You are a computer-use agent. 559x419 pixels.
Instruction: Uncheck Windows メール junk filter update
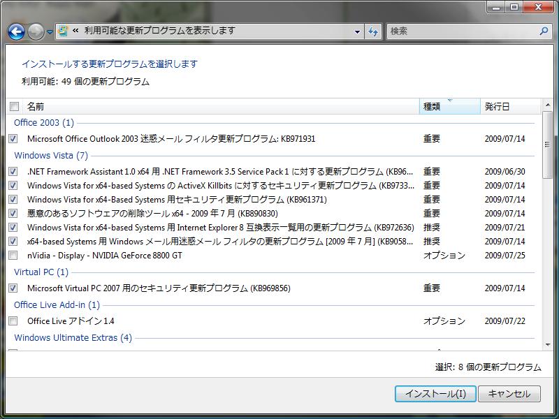[x=13, y=241]
